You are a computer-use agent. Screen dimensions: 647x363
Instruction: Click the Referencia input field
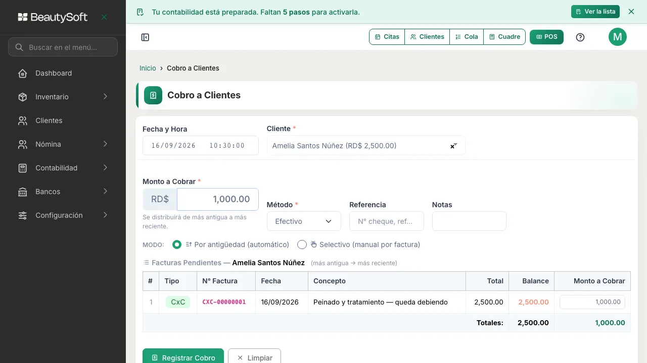(x=387, y=221)
